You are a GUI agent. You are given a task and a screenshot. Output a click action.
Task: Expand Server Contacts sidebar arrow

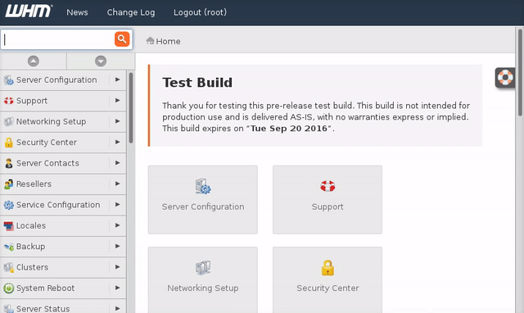117,163
